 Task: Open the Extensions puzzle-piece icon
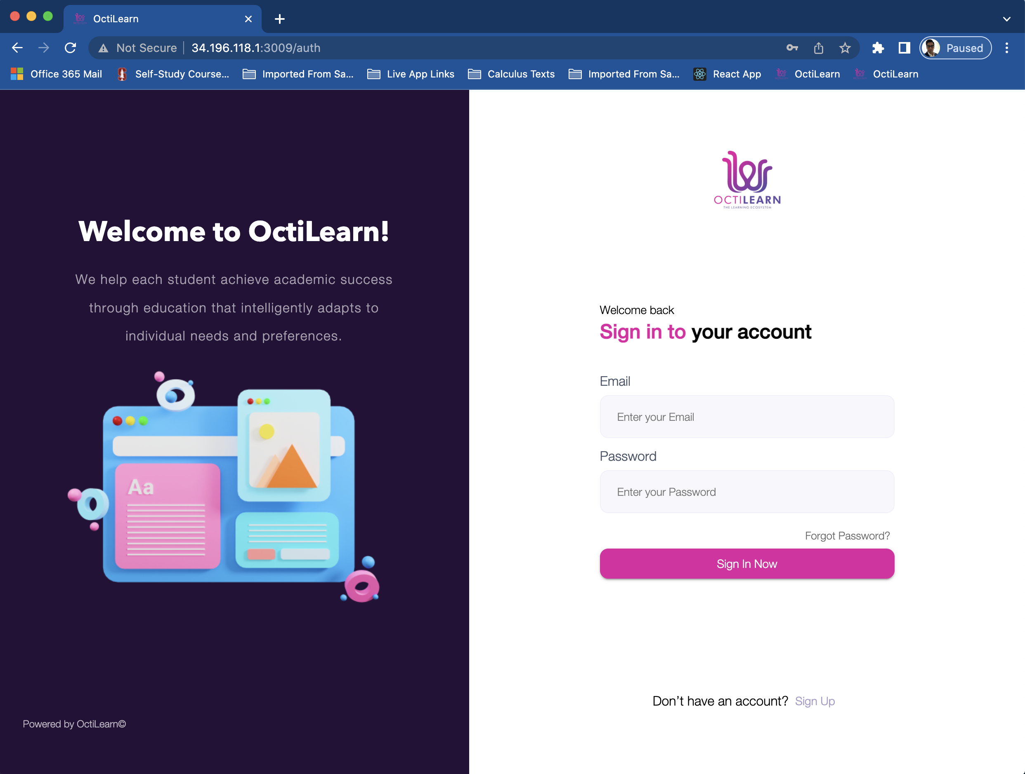[x=878, y=48]
